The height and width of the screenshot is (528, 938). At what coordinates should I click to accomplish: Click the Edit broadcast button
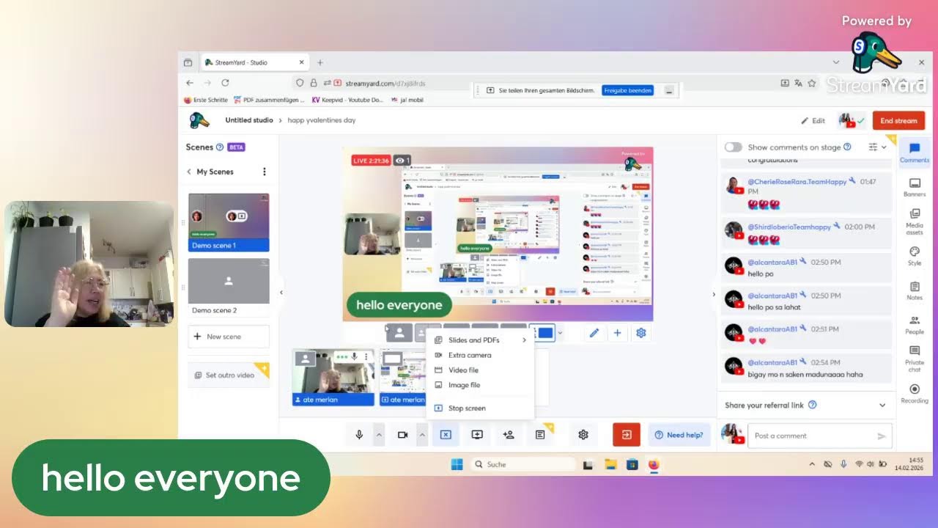813,121
